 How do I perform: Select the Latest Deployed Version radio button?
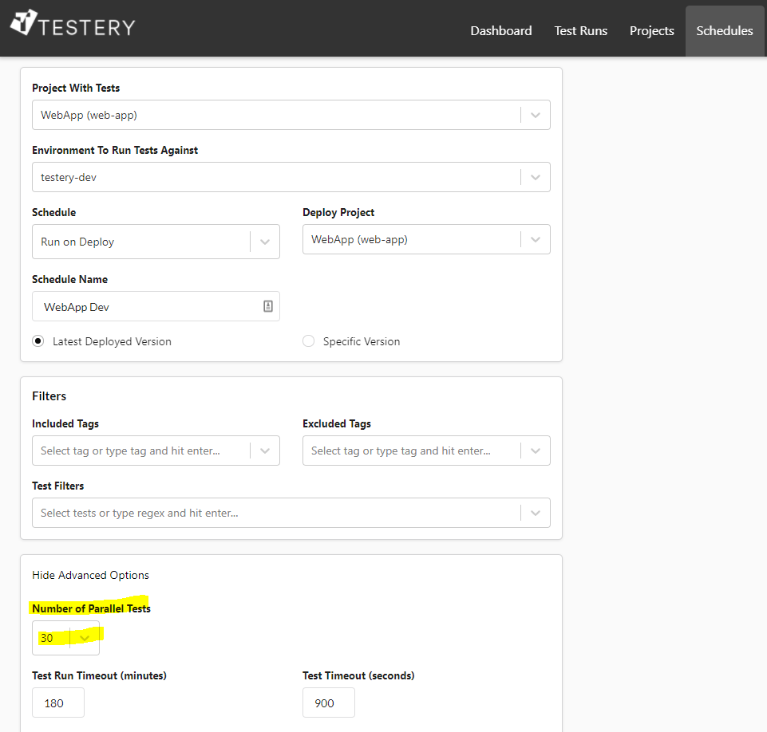pyautogui.click(x=38, y=341)
